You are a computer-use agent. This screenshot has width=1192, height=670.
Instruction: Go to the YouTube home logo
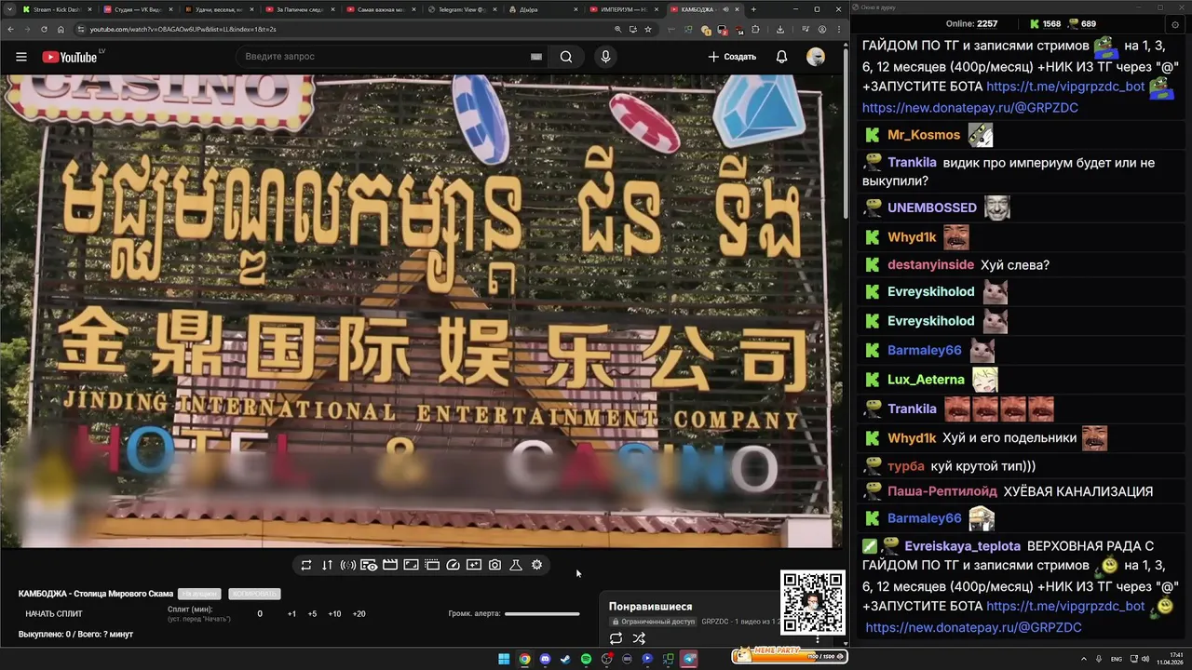70,57
